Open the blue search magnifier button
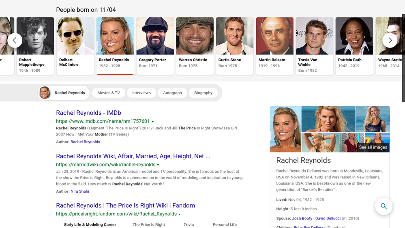Image resolution: width=405 pixels, height=228 pixels. (384, 206)
